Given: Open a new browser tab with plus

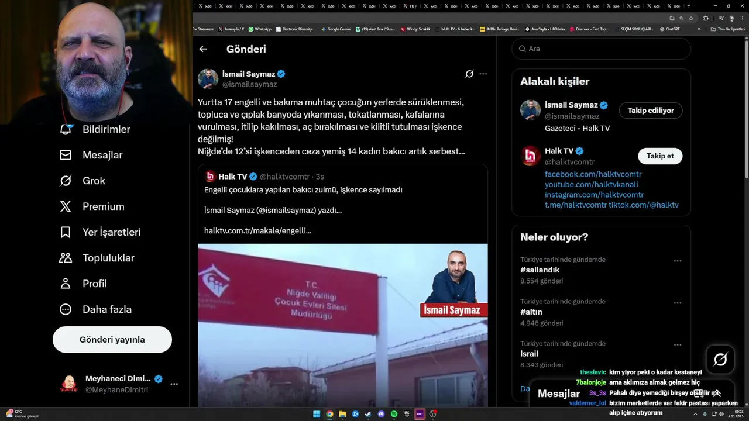Looking at the screenshot, I should tap(689, 6).
